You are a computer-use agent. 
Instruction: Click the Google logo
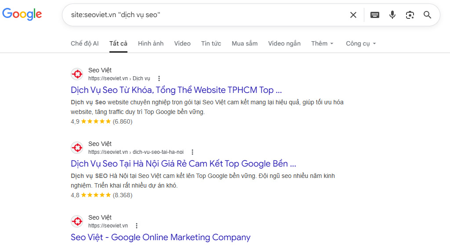pyautogui.click(x=22, y=14)
